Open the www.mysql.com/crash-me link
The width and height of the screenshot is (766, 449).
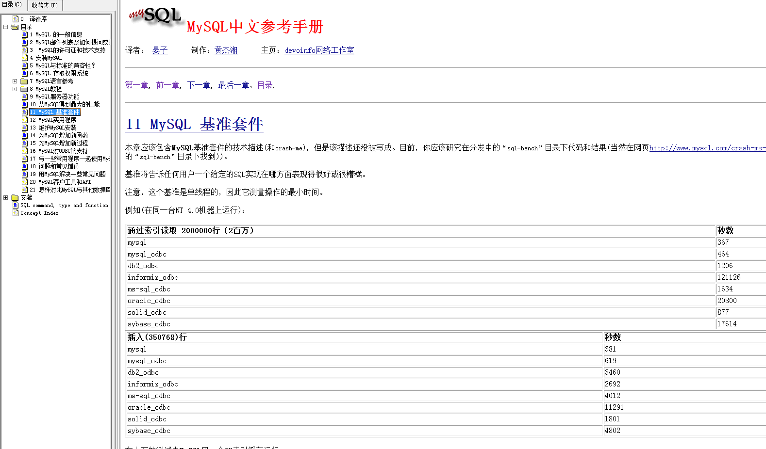point(708,148)
